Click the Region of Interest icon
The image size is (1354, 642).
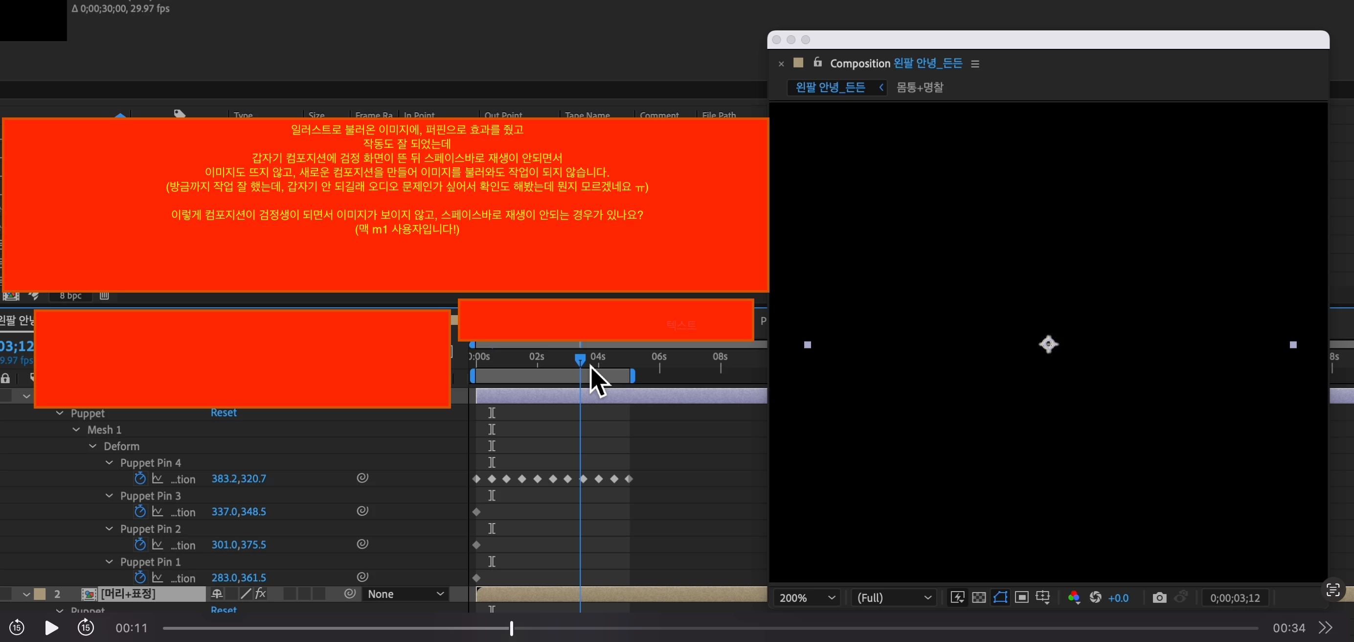pos(1021,598)
